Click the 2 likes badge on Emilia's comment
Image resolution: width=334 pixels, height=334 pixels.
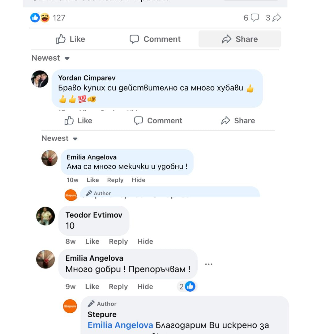(187, 286)
